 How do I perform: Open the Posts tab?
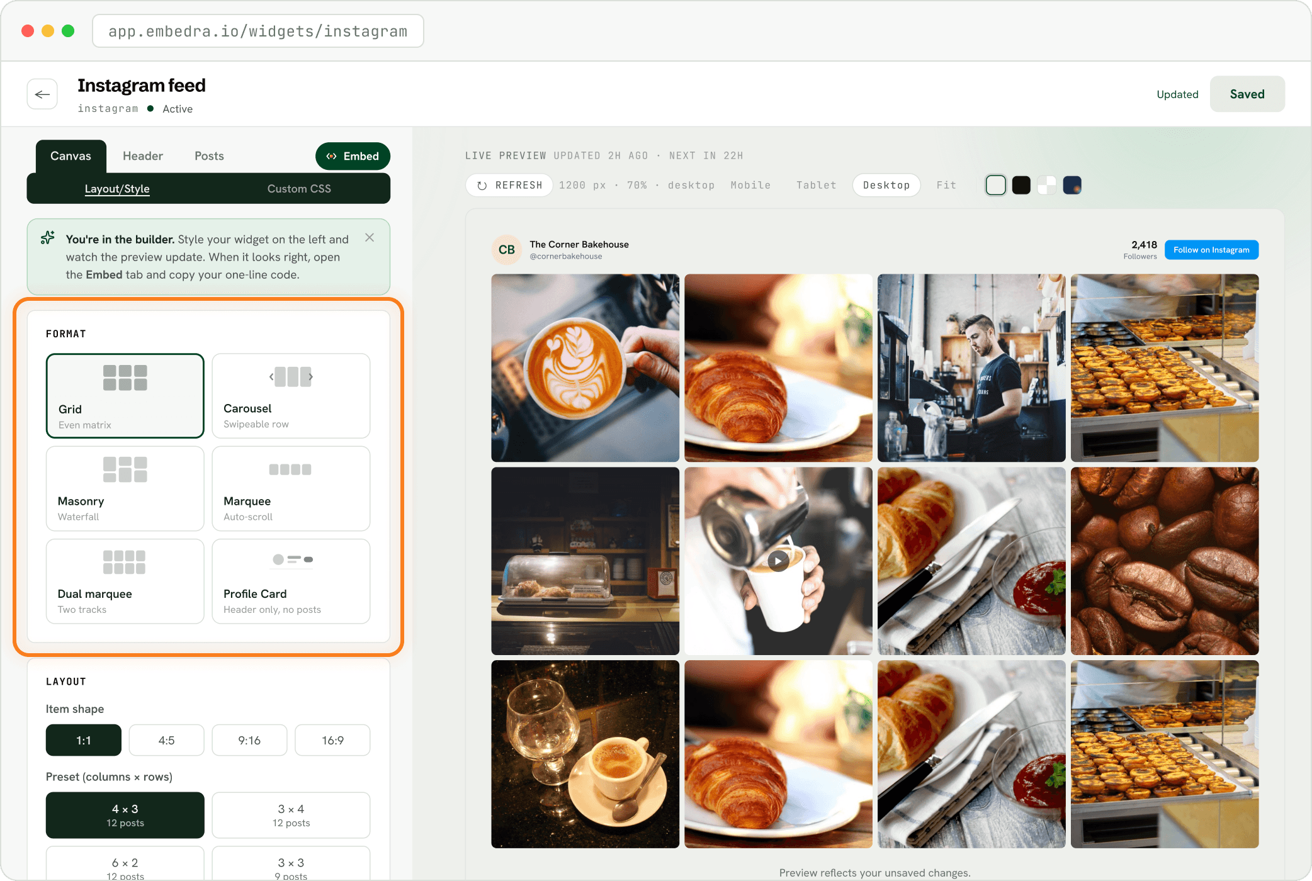tap(209, 156)
